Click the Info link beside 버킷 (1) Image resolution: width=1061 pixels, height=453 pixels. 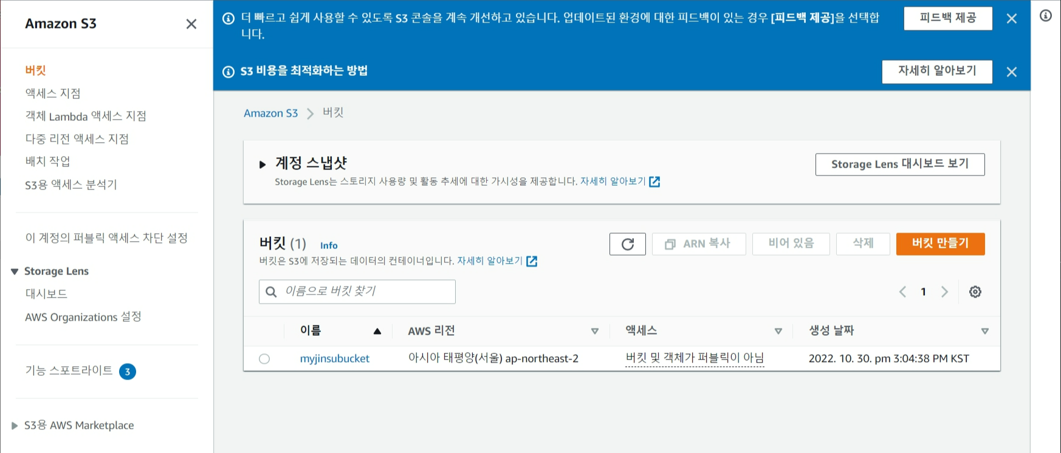tap(329, 246)
